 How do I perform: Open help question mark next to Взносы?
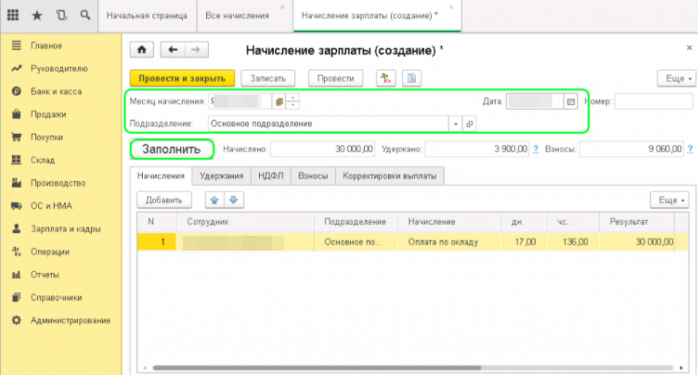tap(690, 149)
